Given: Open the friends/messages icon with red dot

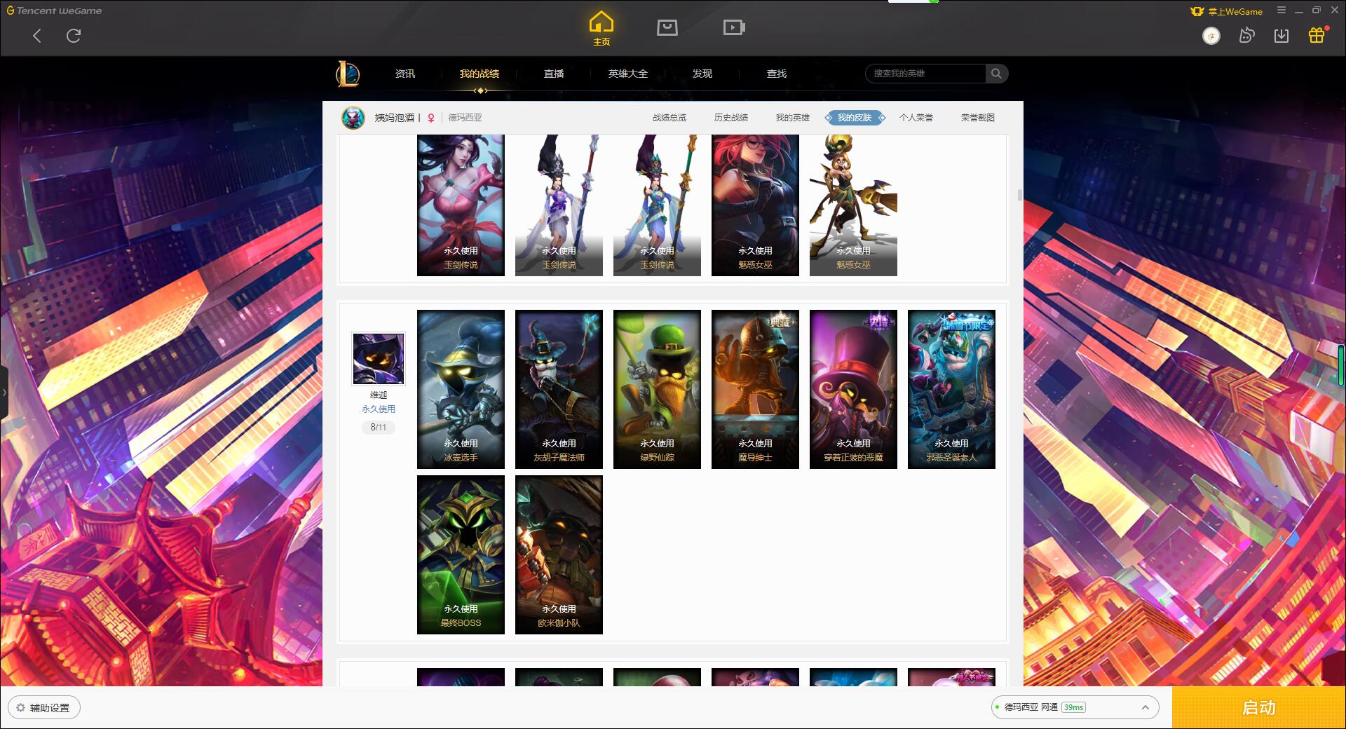Looking at the screenshot, I should (x=1246, y=36).
